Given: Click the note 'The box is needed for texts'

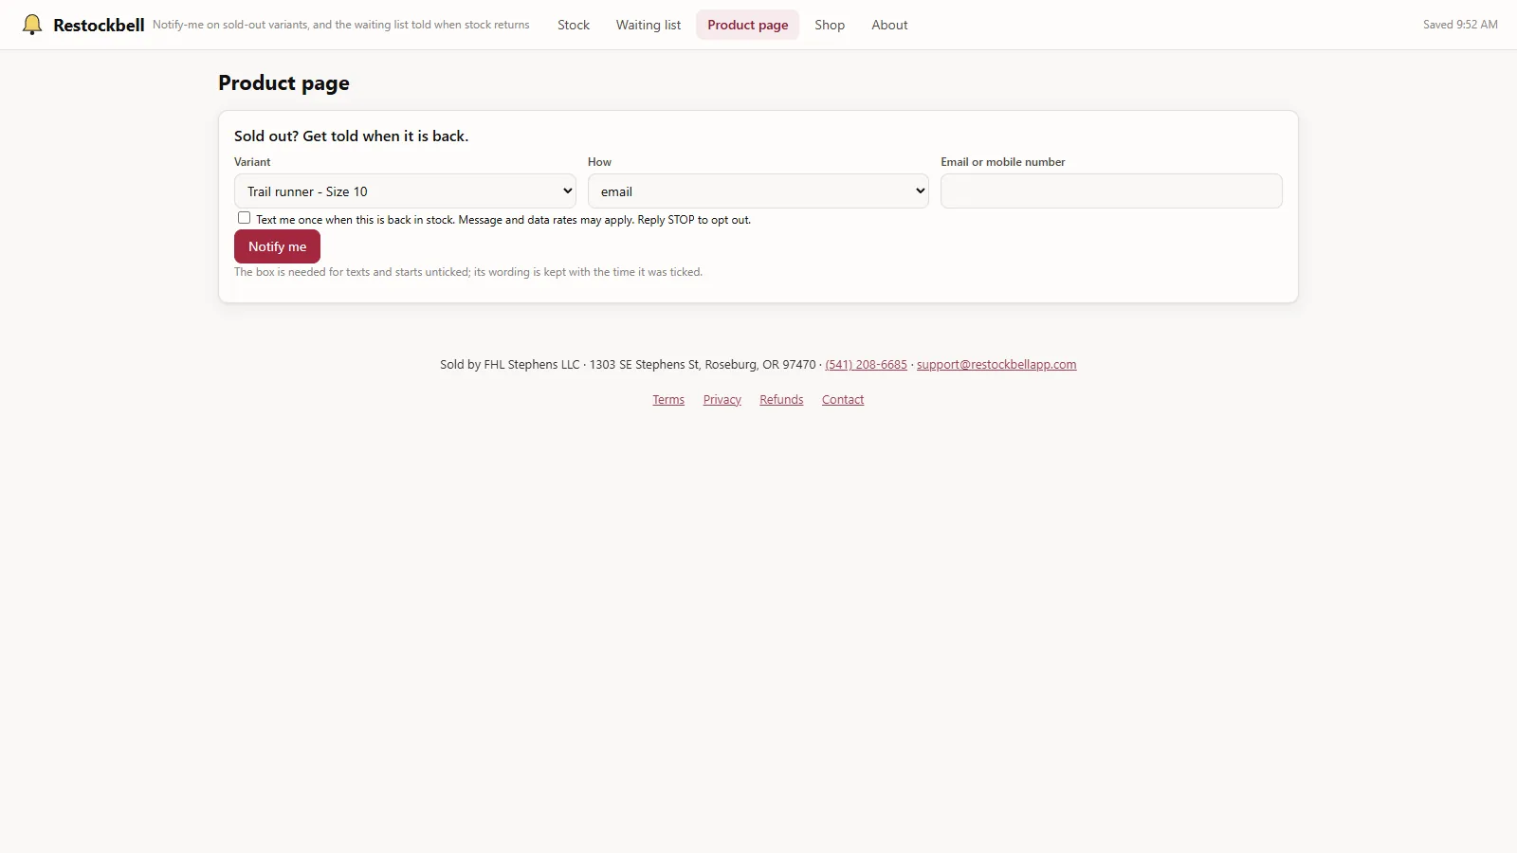Looking at the screenshot, I should [x=468, y=272].
